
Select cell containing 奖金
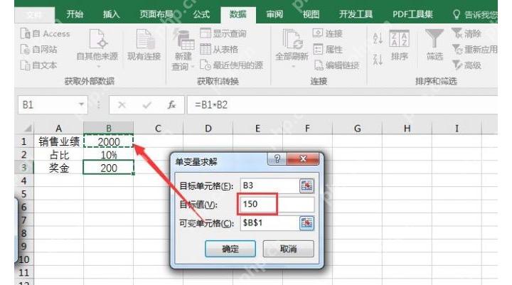coord(59,168)
